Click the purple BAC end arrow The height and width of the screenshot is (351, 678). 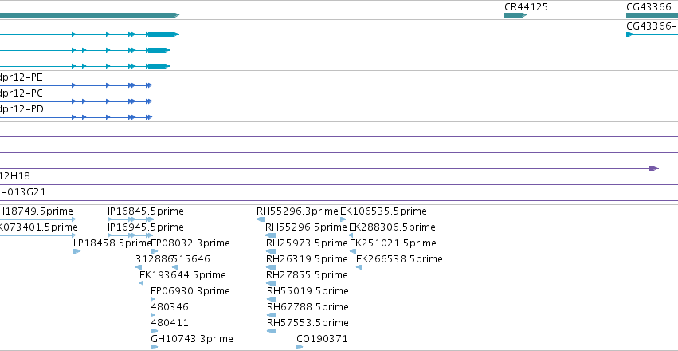654,168
